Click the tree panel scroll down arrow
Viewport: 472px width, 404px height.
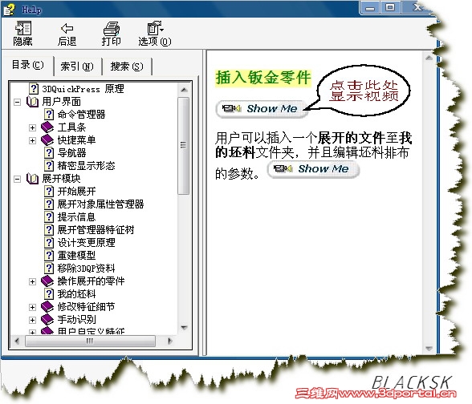pos(184,328)
